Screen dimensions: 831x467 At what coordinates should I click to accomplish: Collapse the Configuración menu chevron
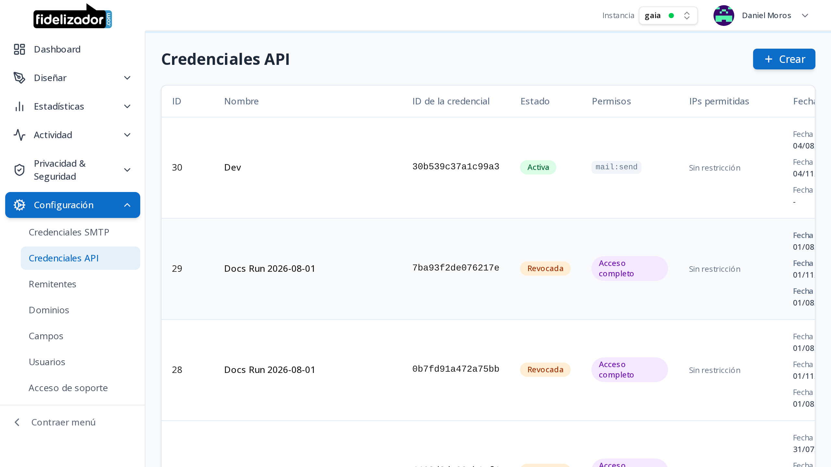click(x=127, y=205)
